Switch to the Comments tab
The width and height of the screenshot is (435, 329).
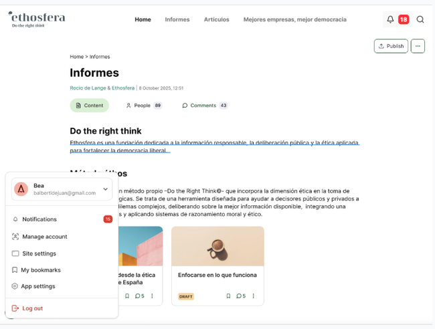(x=203, y=106)
